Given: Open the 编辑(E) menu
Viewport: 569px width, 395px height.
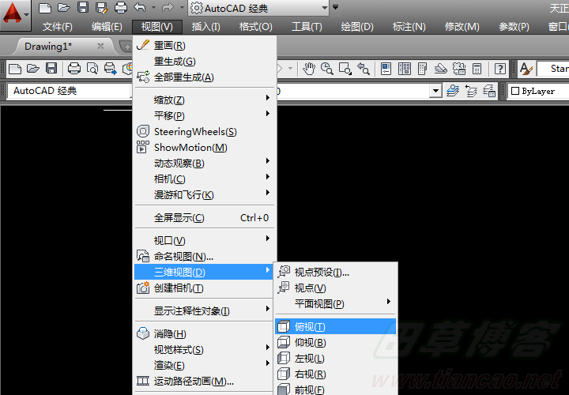Looking at the screenshot, I should (x=107, y=27).
